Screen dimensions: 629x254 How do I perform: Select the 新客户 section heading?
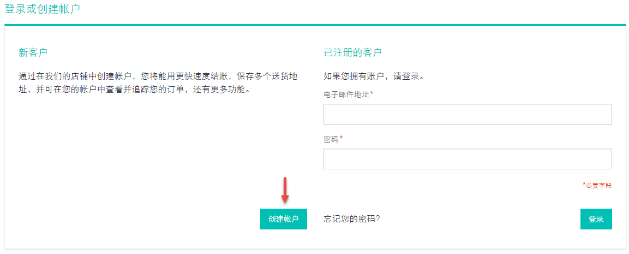[x=33, y=52]
